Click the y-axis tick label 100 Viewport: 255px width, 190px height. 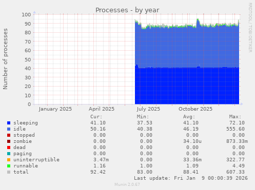click(26, 14)
